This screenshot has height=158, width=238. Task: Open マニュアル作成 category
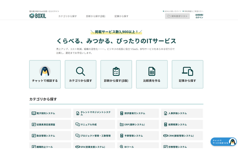click(x=94, y=124)
